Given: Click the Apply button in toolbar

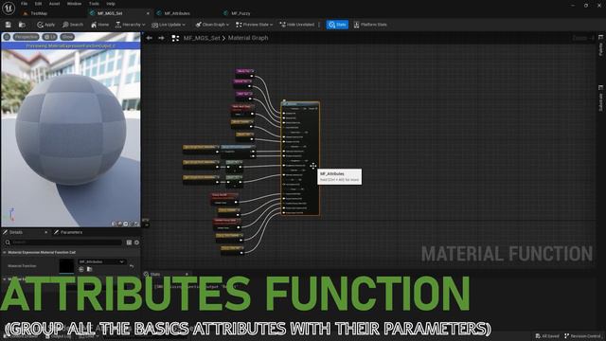Looking at the screenshot, I should point(46,25).
